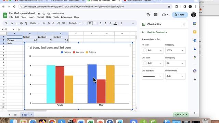Open the toolbar's more options menu
Image resolution: width=219 pixels, height=123 pixels.
[121, 23]
